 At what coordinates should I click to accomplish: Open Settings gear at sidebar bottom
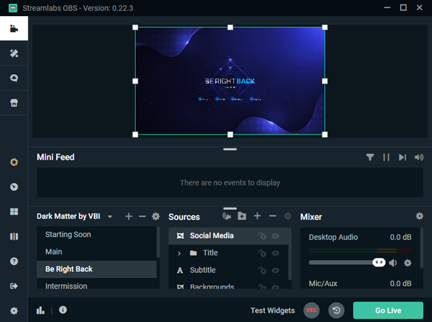coord(14,311)
